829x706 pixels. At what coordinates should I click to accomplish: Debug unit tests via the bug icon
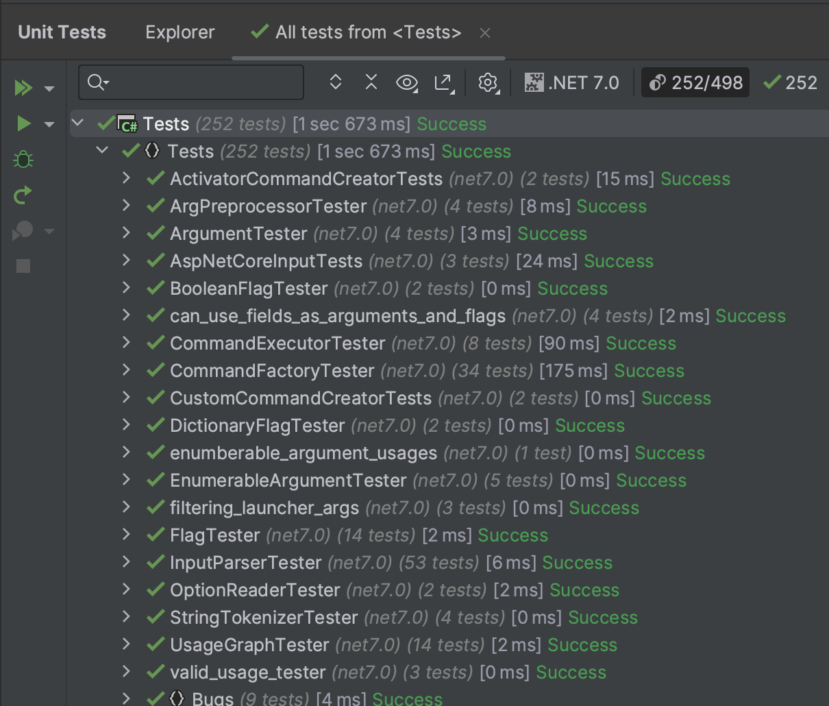(x=23, y=159)
